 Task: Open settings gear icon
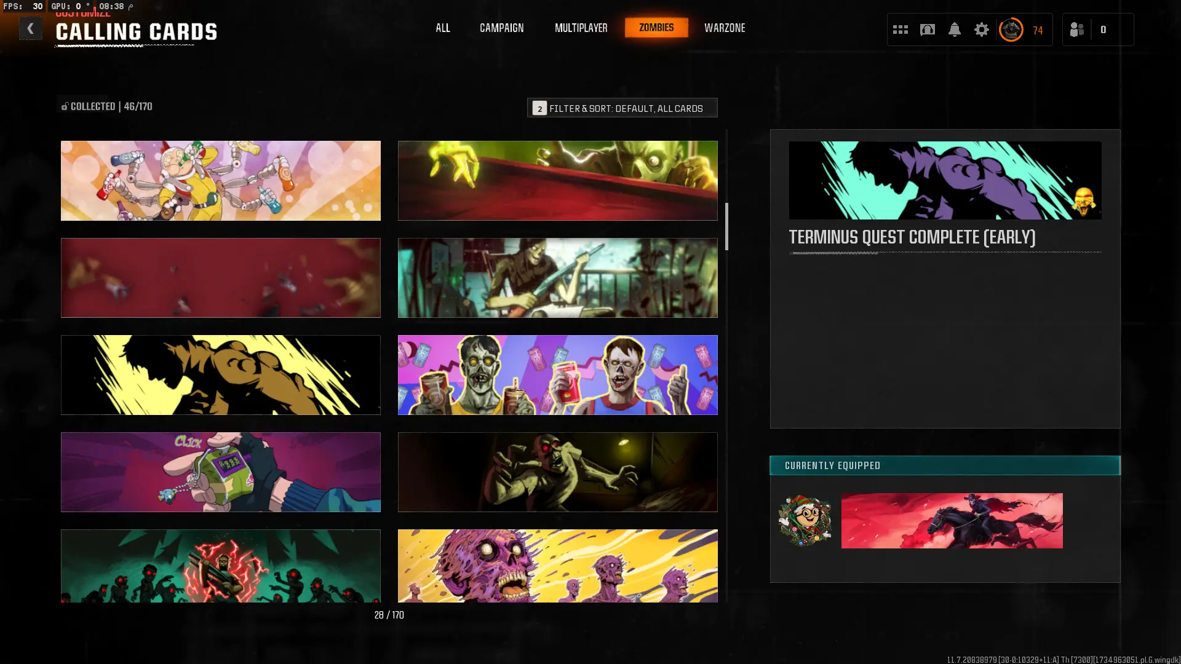tap(981, 30)
